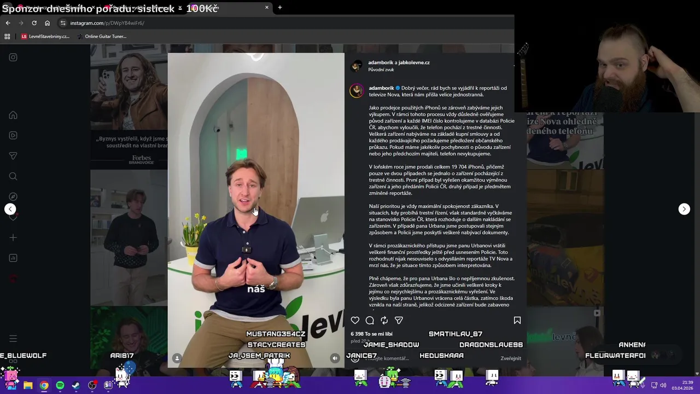Image resolution: width=700 pixels, height=394 pixels.
Task: Open Spotify in the taskbar
Action: point(60,385)
